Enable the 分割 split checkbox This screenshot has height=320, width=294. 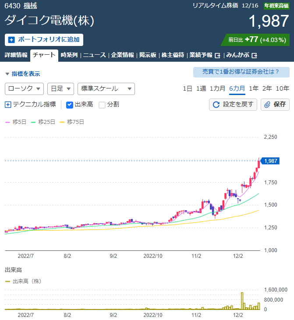click(x=102, y=104)
